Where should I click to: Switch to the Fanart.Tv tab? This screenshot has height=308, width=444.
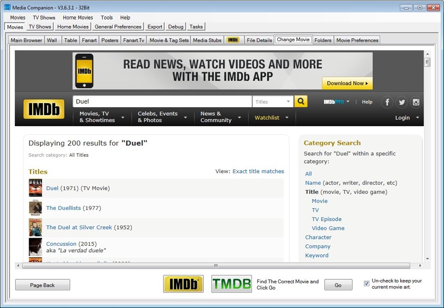tap(134, 40)
